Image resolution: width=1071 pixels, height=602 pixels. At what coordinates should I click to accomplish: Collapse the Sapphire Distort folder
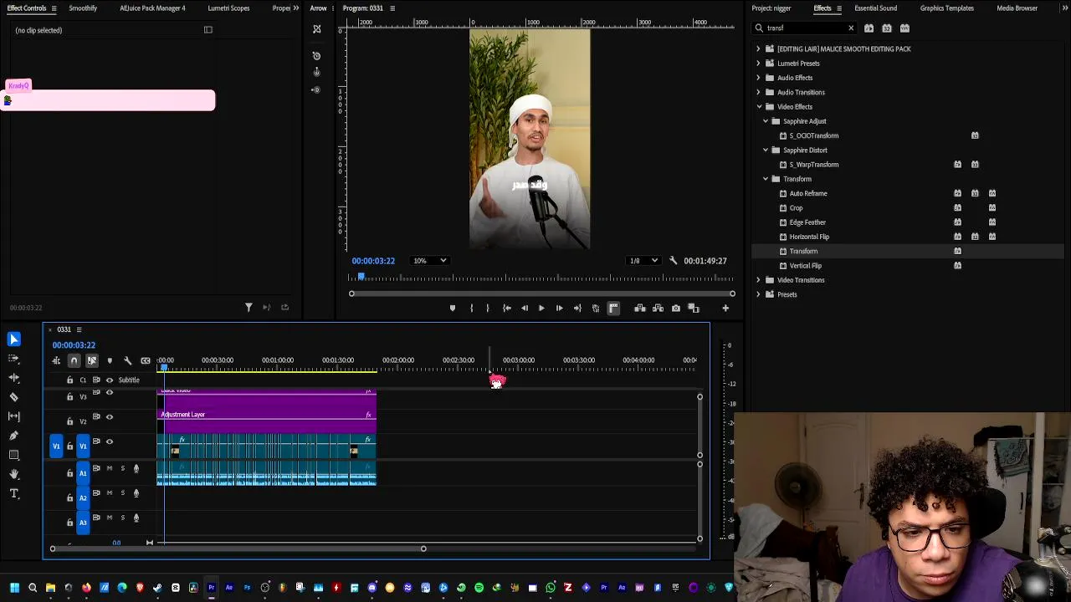point(765,150)
